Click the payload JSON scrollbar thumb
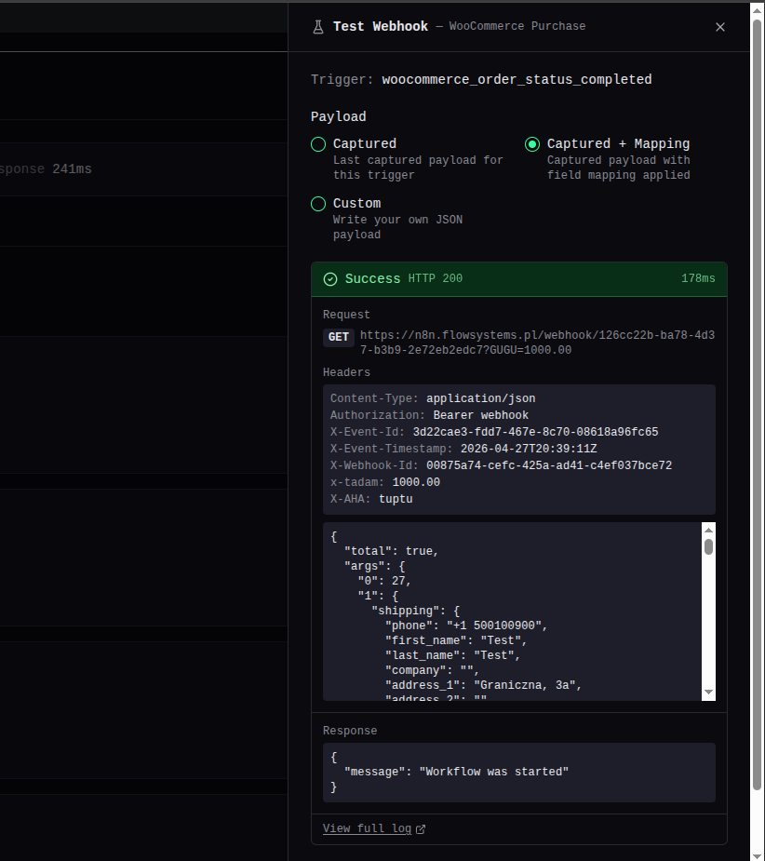Screen dimensions: 765x861 coord(708,547)
